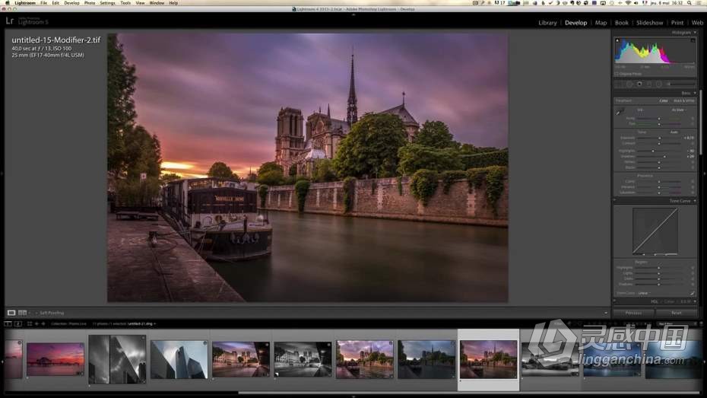Open the Slideshow module
The height and width of the screenshot is (398, 707).
pos(650,23)
